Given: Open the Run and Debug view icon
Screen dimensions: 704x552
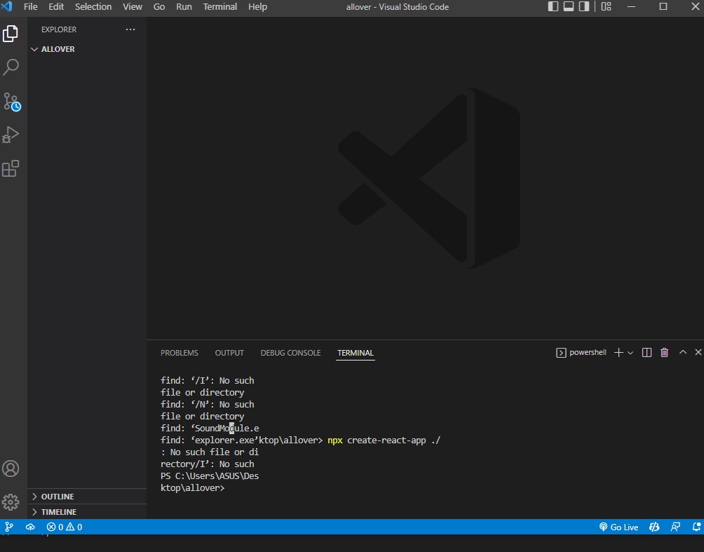Looking at the screenshot, I should [x=11, y=135].
